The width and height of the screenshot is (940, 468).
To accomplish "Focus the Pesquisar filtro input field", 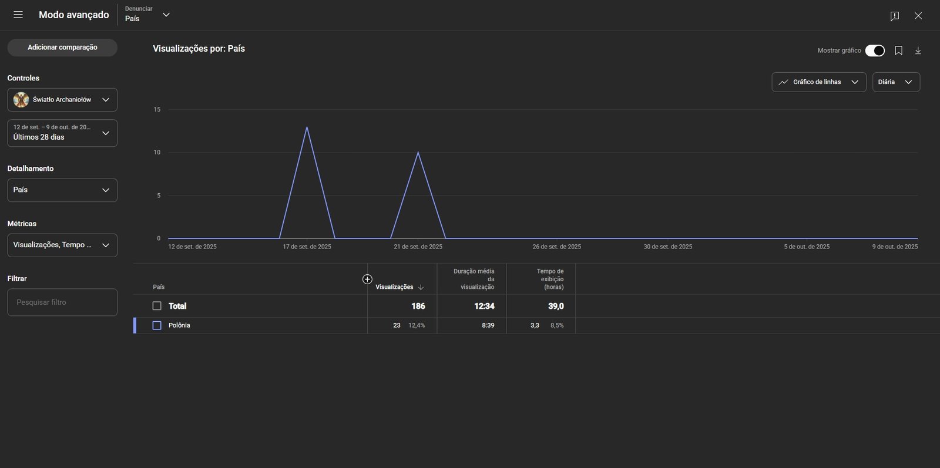I will [62, 302].
